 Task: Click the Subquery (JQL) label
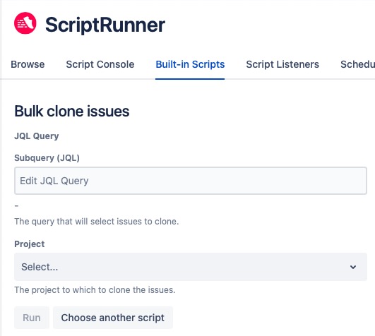(x=47, y=158)
